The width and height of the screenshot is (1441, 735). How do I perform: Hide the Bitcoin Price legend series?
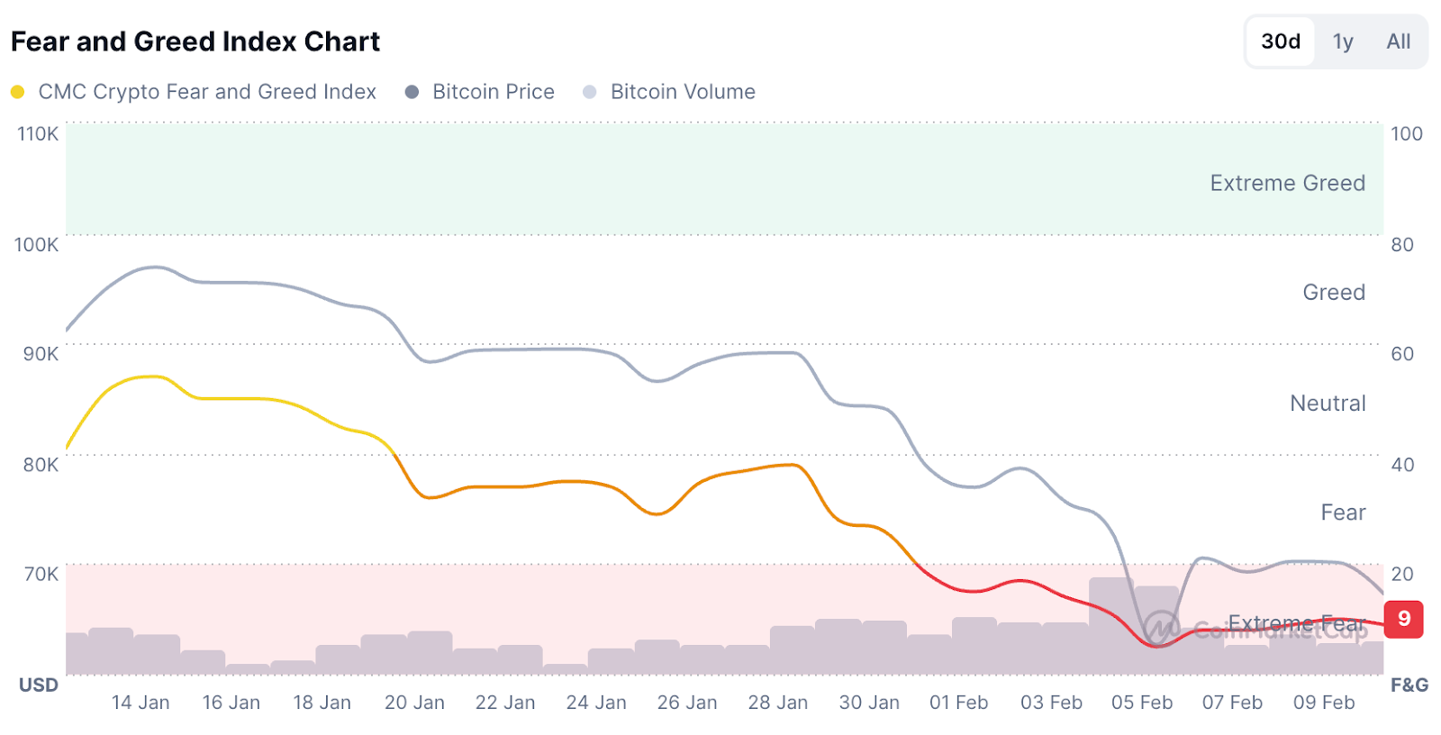tap(493, 92)
